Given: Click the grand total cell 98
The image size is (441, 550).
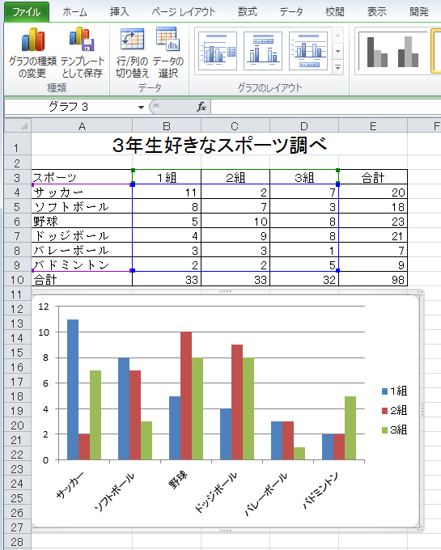Looking at the screenshot, I should [x=373, y=279].
